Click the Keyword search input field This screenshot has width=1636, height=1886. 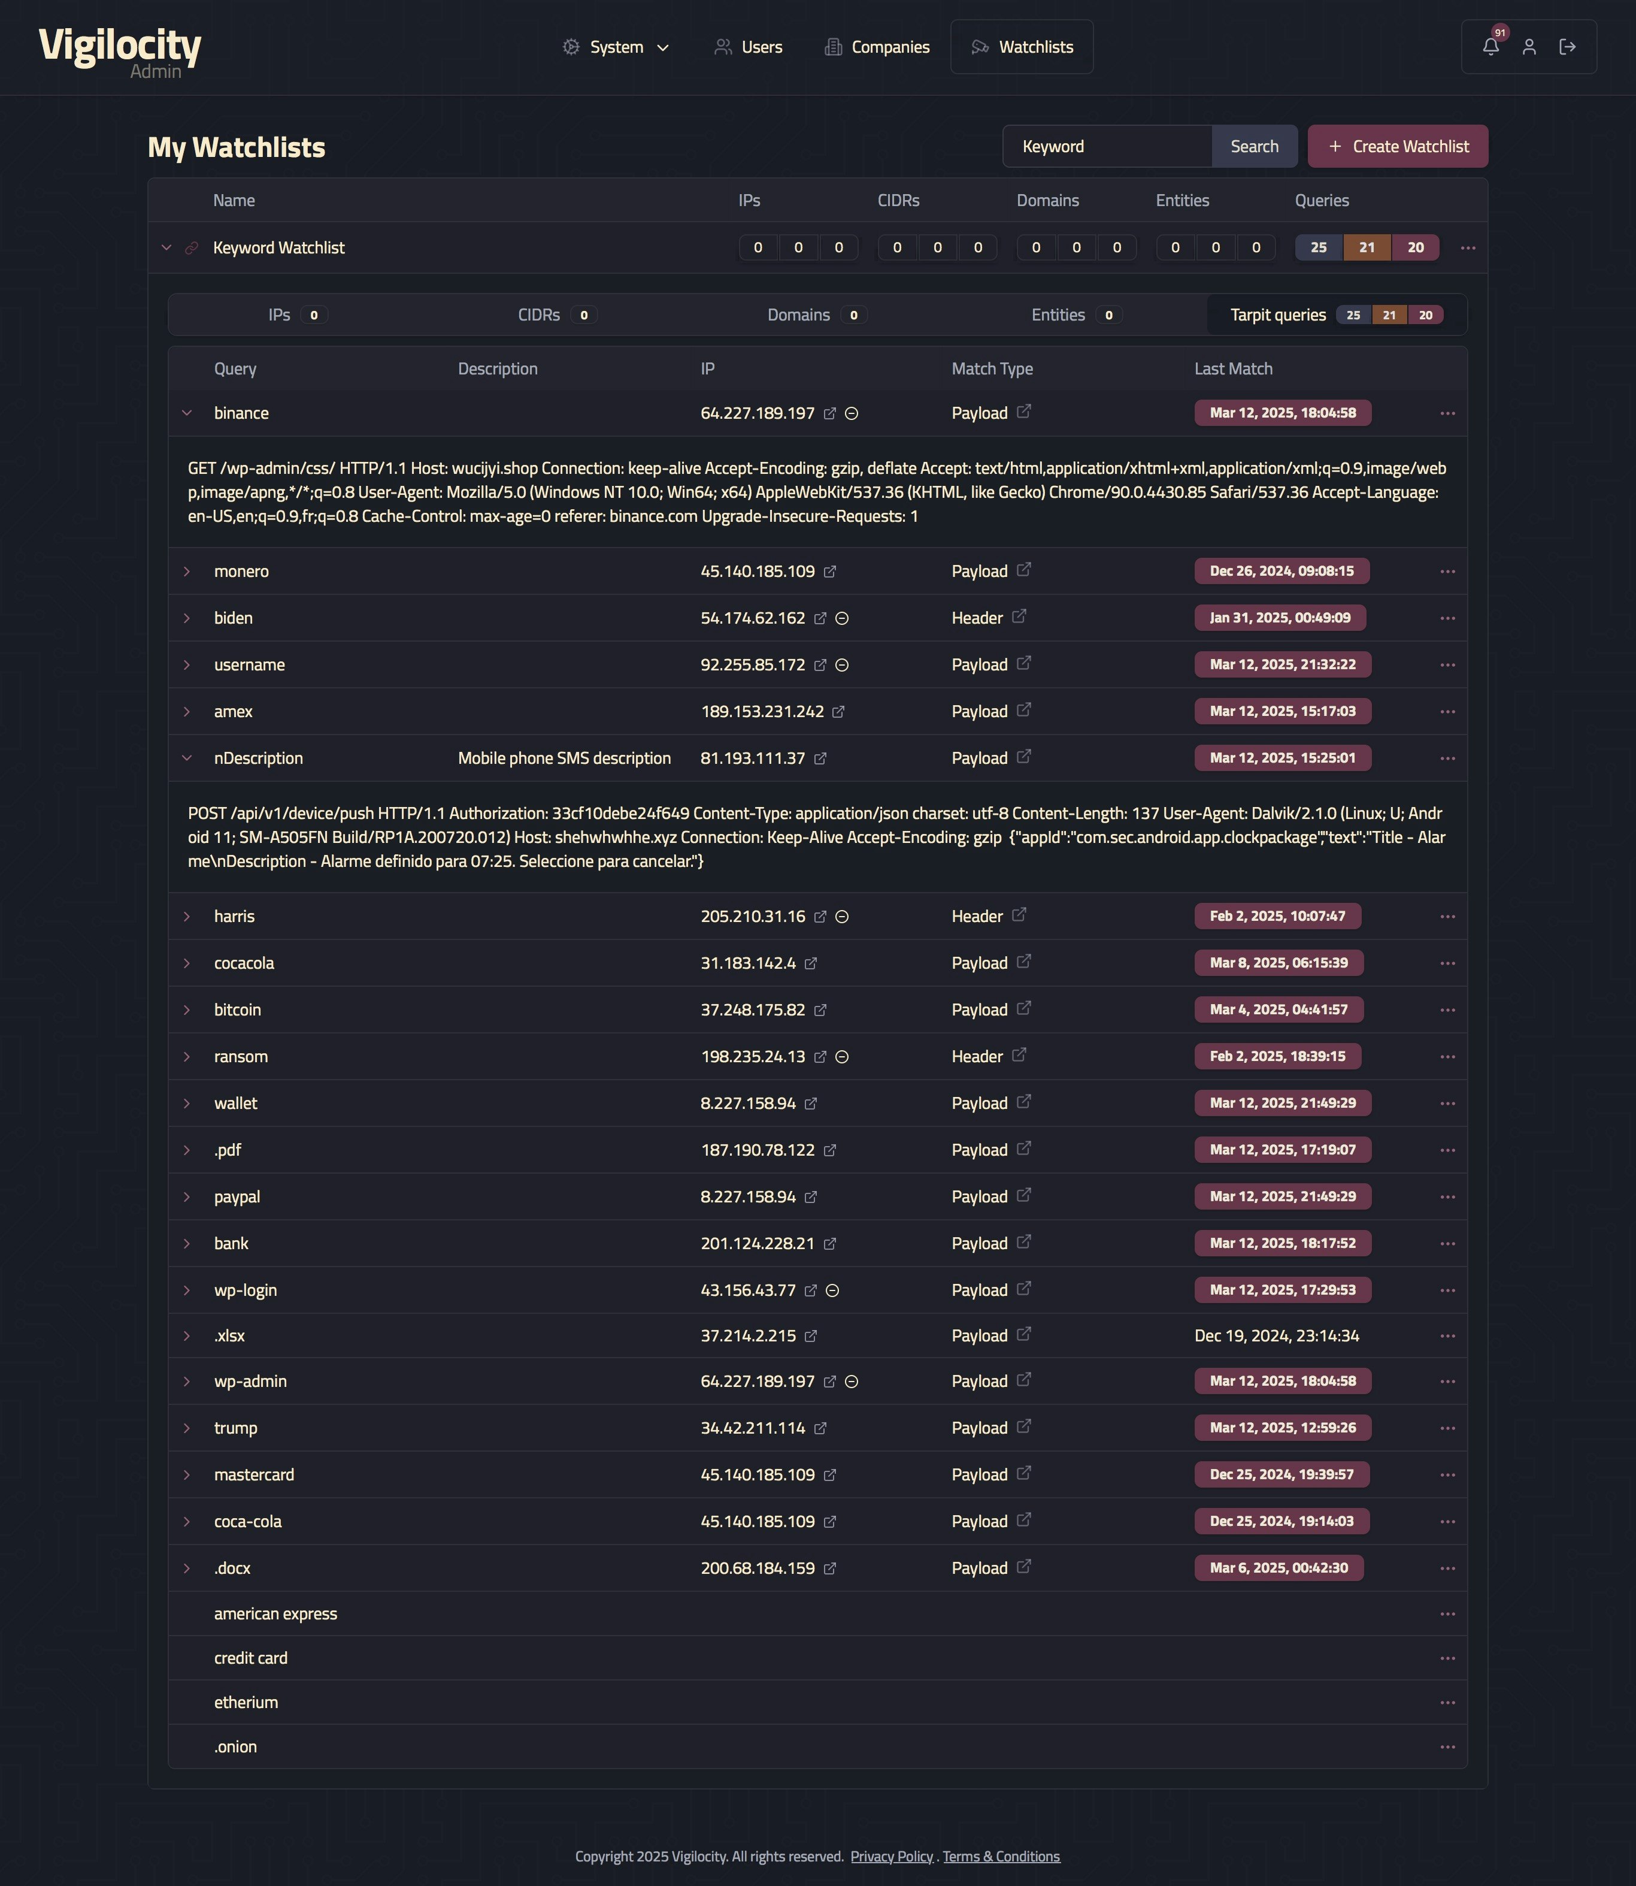click(x=1107, y=146)
